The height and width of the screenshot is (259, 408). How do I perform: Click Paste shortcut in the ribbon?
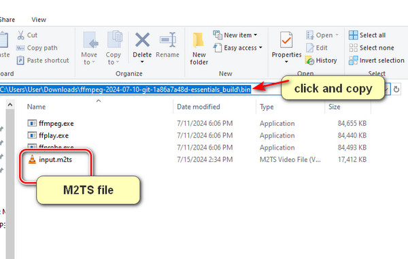pyautogui.click(x=43, y=61)
